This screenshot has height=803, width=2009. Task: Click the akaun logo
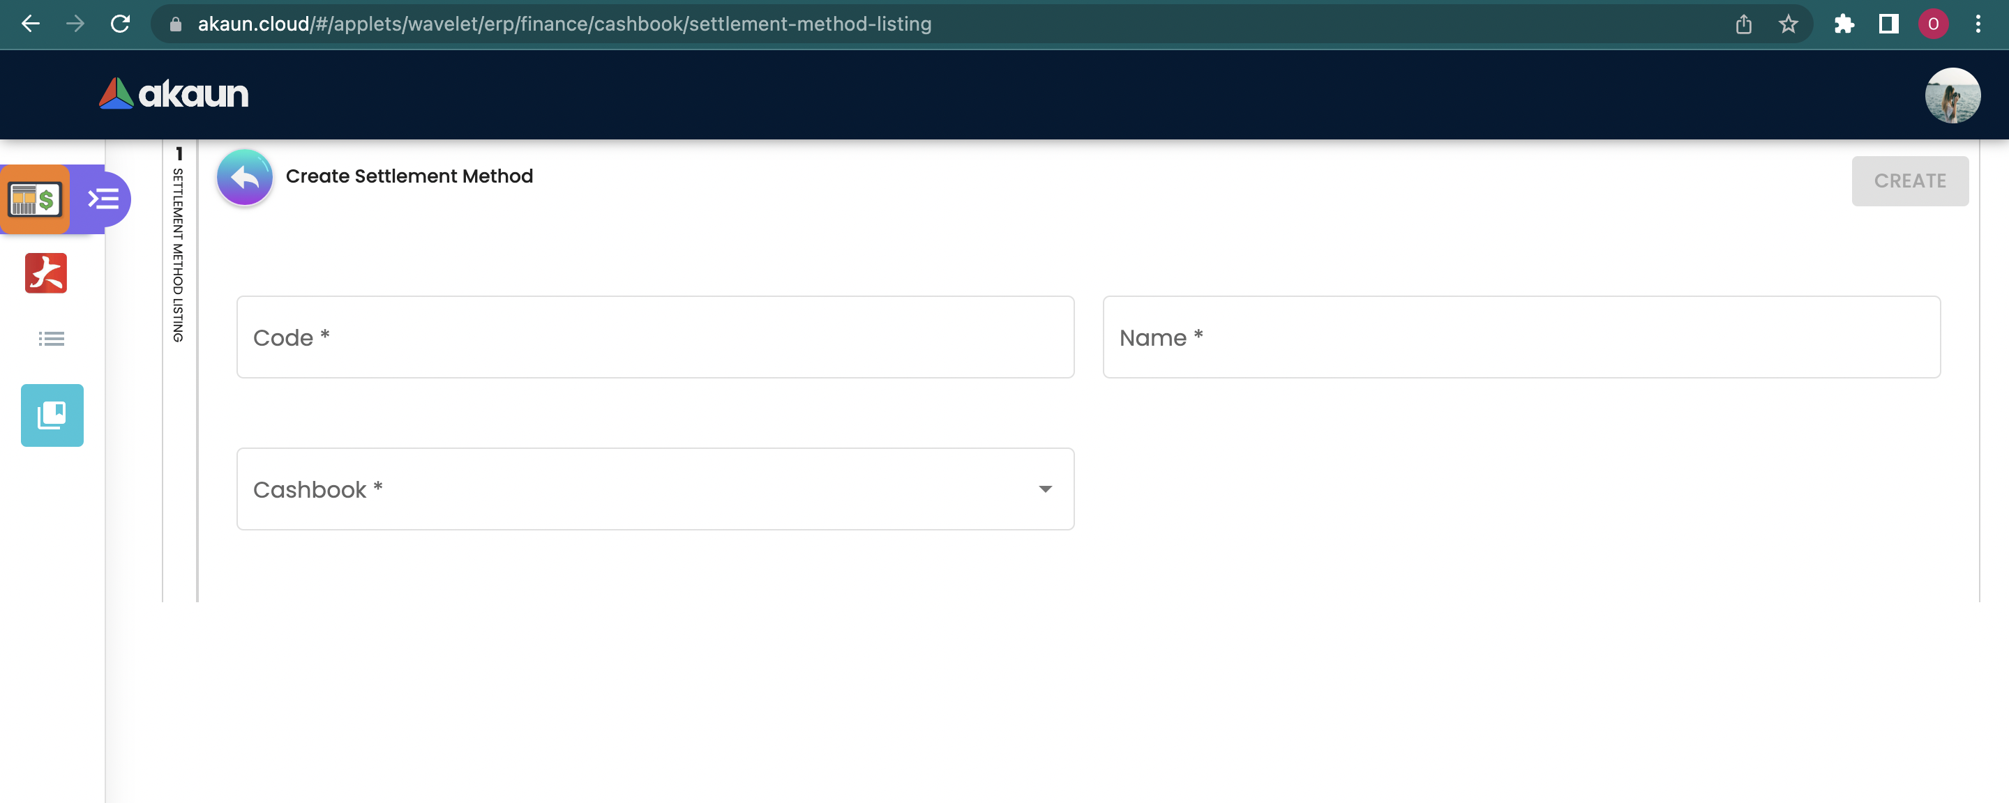pos(173,94)
